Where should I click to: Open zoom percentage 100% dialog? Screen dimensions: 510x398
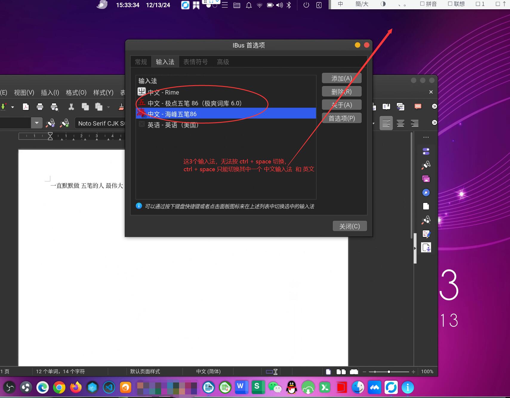click(427, 371)
